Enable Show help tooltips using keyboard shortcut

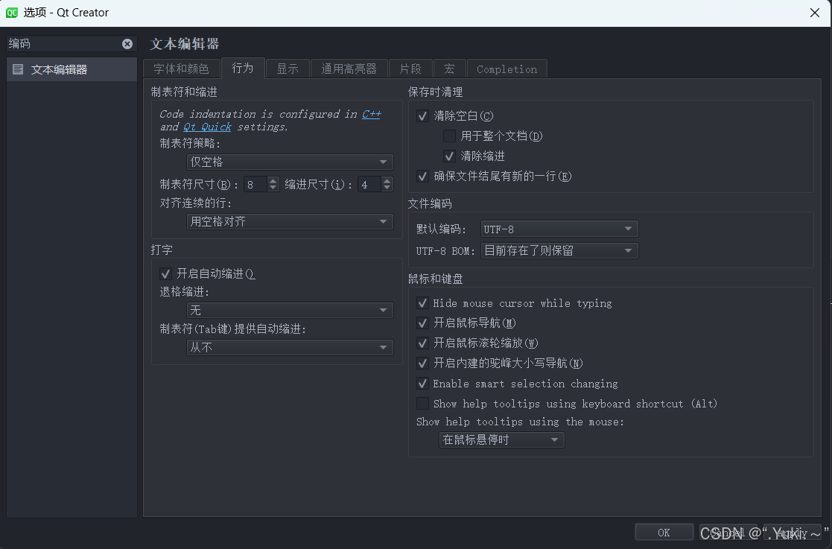coord(422,404)
